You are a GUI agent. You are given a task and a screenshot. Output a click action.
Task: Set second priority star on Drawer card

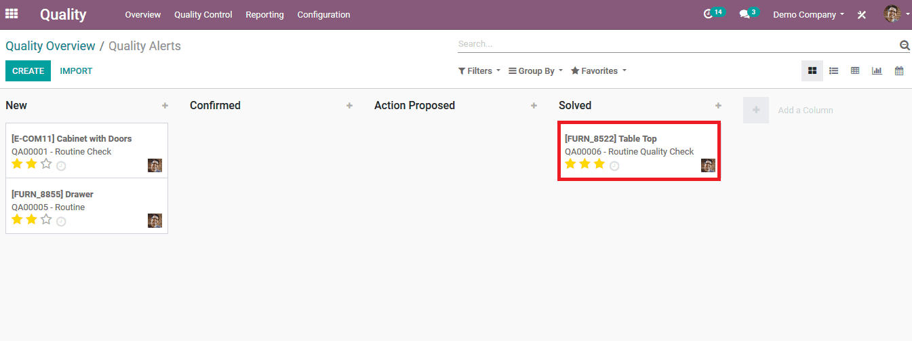pyautogui.click(x=31, y=220)
